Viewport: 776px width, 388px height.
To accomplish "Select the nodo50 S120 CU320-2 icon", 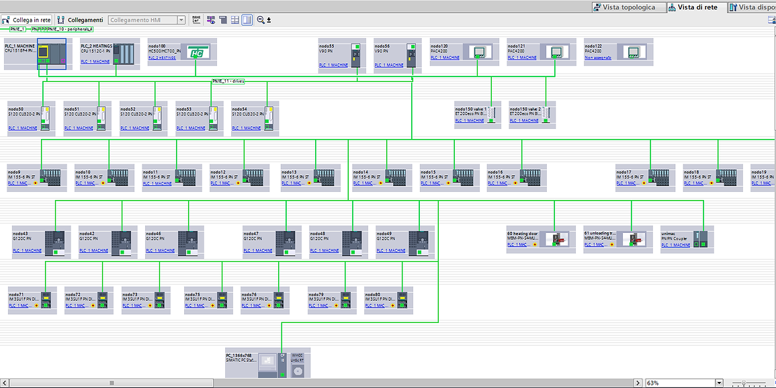I will (x=46, y=119).
